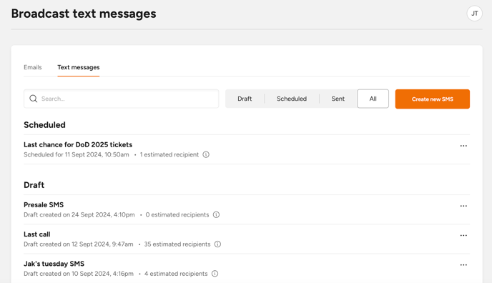
Task: Open the JT user avatar menu
Action: click(x=474, y=14)
